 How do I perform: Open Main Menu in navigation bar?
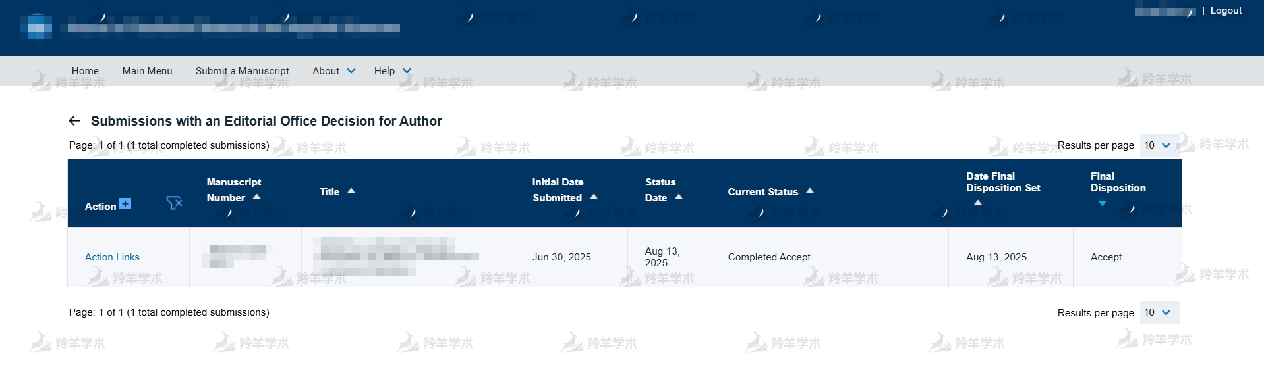147,71
